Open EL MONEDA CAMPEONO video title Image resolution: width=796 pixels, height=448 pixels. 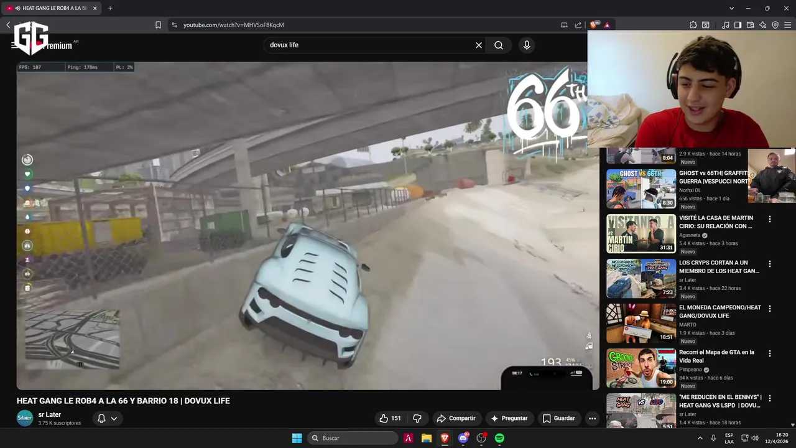[720, 312]
